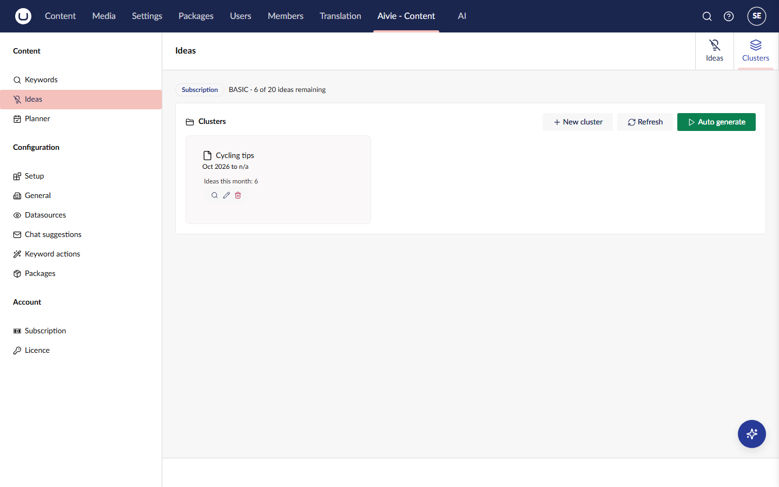Go to the Users section tab
Viewport: 779px width, 487px height.
click(241, 16)
